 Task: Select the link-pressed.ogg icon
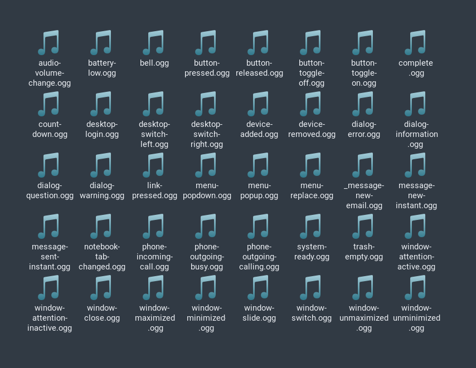(x=154, y=165)
